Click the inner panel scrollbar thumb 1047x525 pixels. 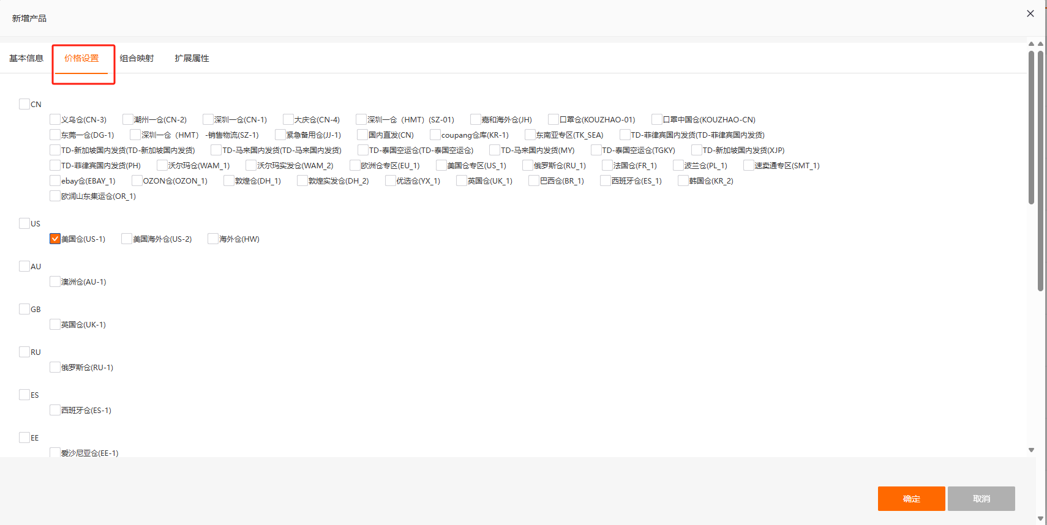[1031, 127]
